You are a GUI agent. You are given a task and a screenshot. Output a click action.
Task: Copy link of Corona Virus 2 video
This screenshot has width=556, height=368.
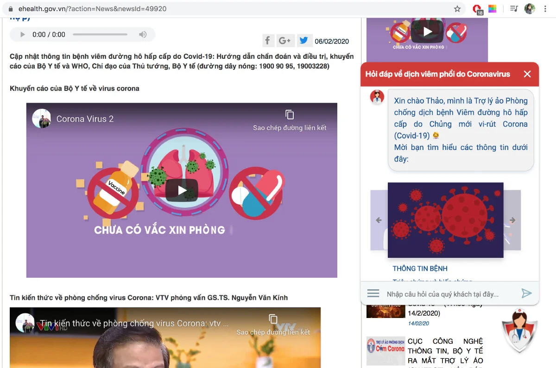(290, 120)
